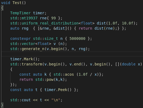Click the opening brace of Test body

[2, 8]
